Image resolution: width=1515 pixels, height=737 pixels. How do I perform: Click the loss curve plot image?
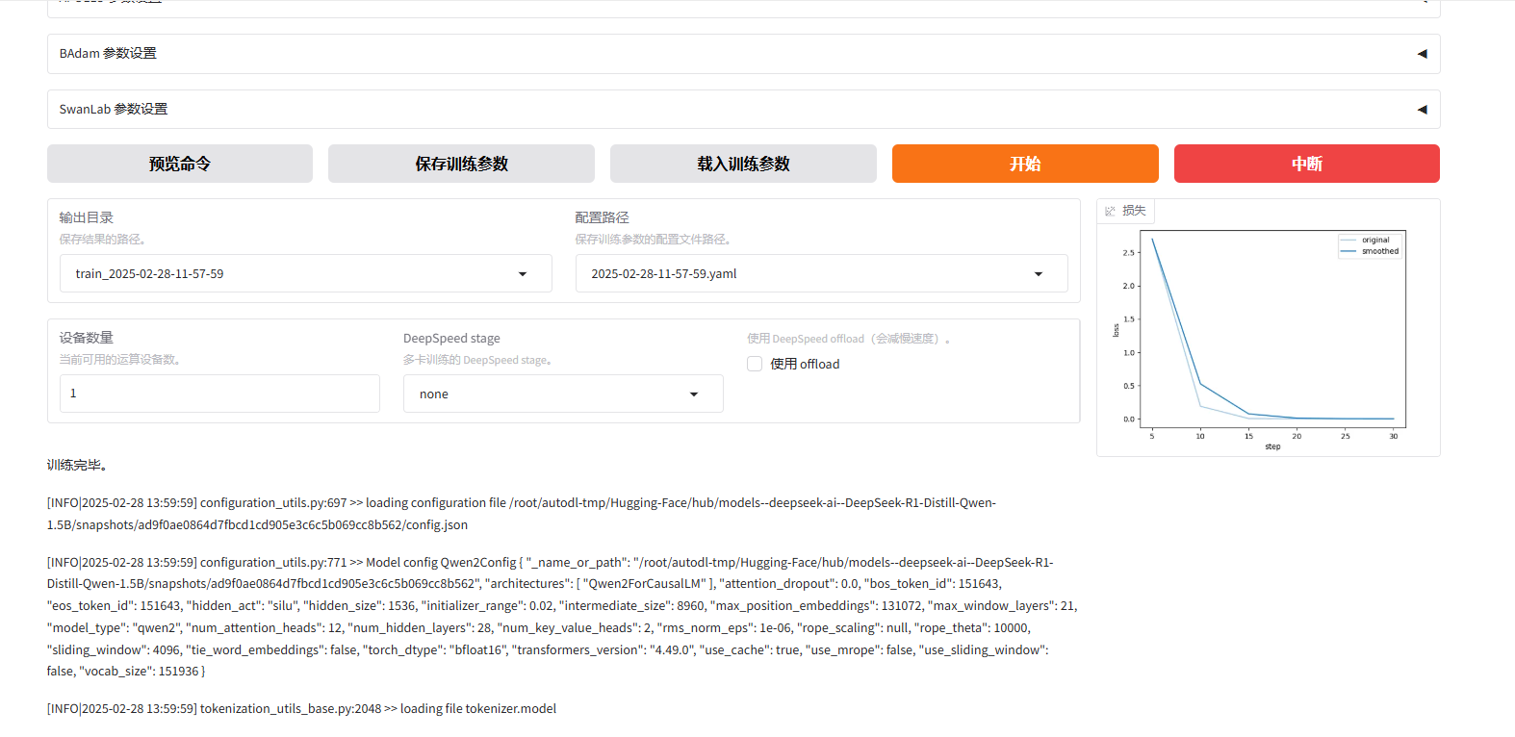tap(1269, 340)
